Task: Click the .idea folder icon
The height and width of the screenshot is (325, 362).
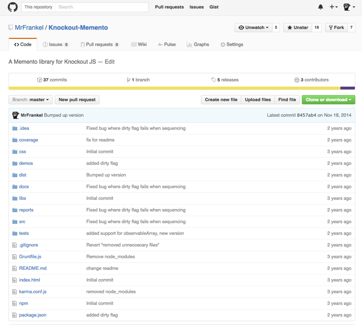Action: click(15, 128)
